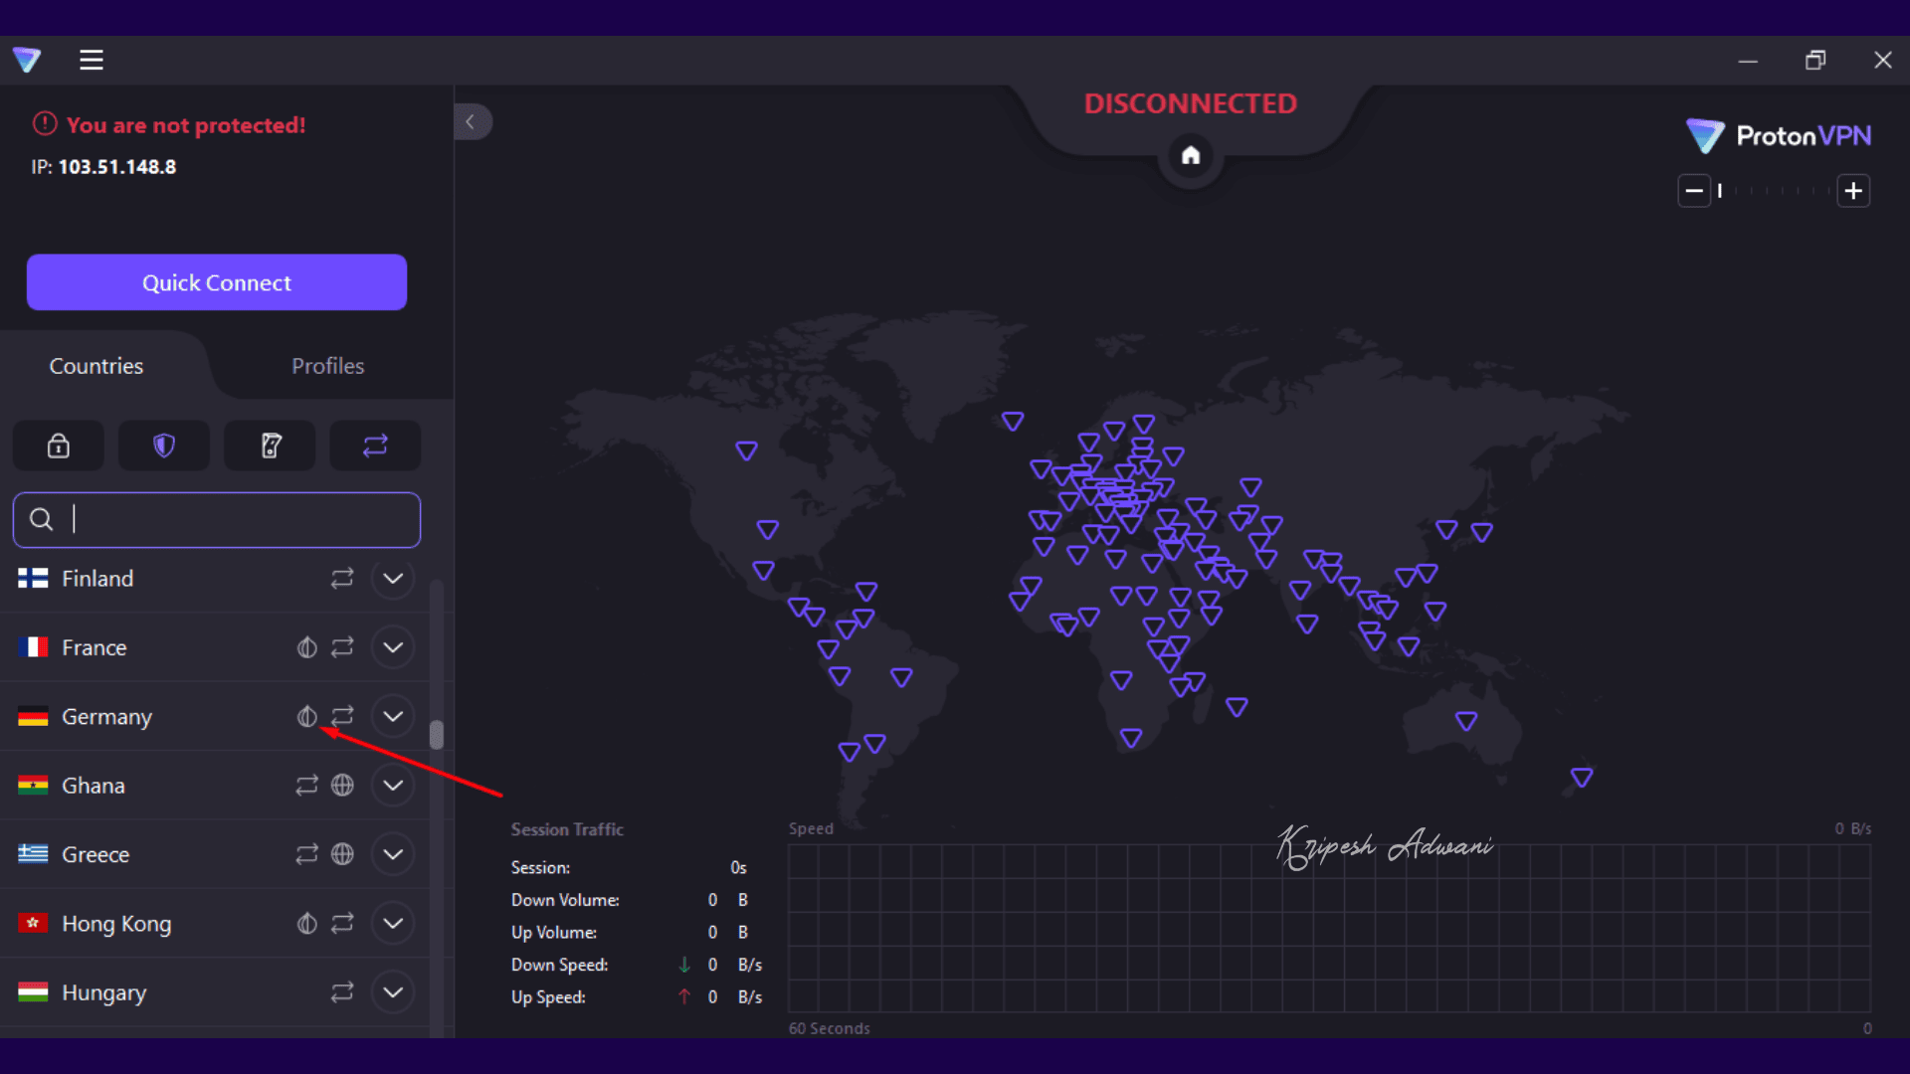Click Germany's Tor onion icon
Image resolution: width=1910 pixels, height=1074 pixels.
tap(306, 716)
